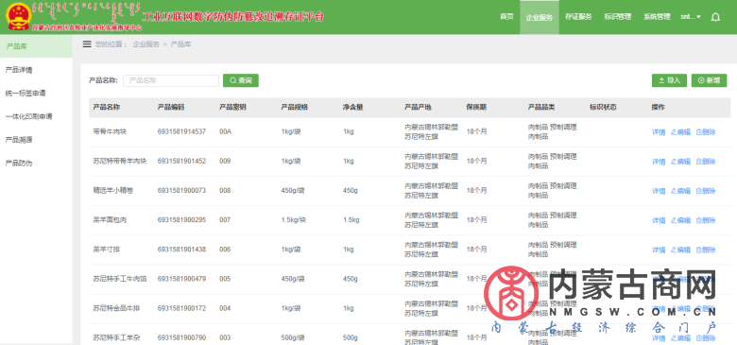Click 编辑 for product key 007 row

pos(680,220)
